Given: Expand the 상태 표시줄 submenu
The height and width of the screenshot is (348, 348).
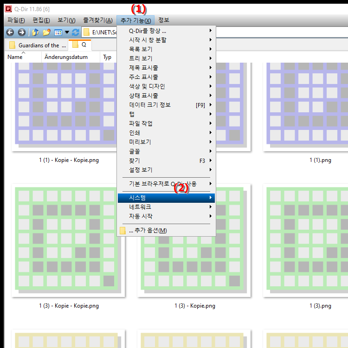Looking at the screenshot, I should 166,96.
